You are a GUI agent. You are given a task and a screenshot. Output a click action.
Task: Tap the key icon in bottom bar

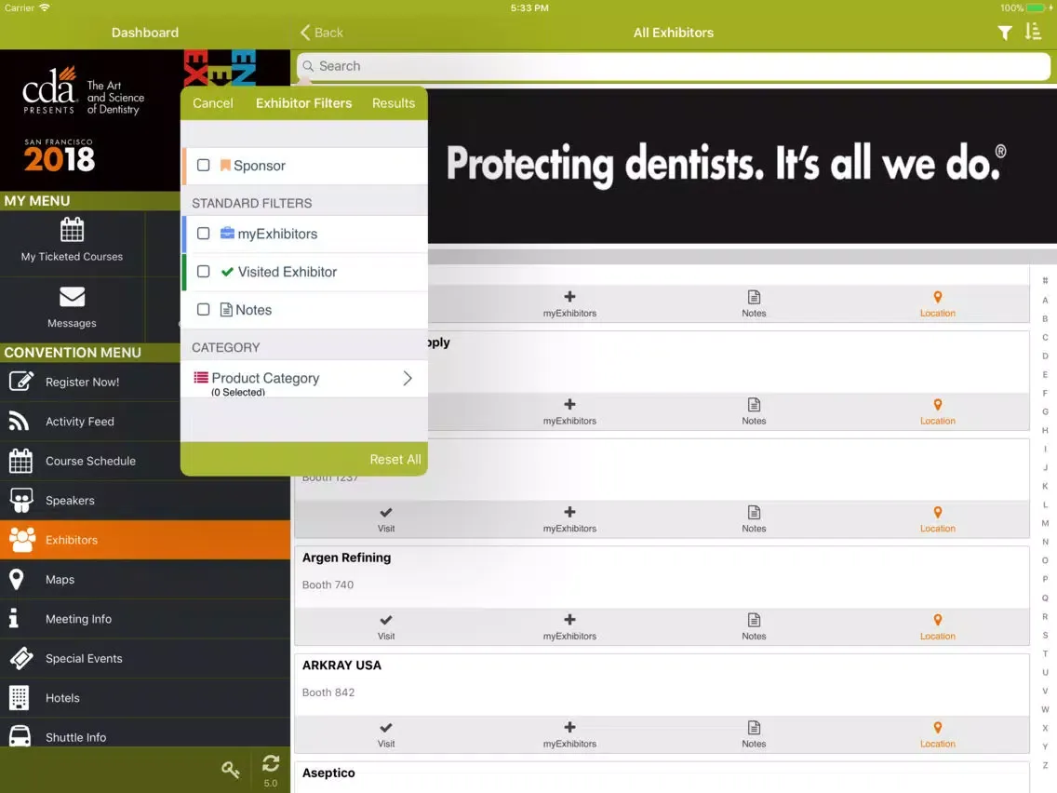click(231, 770)
